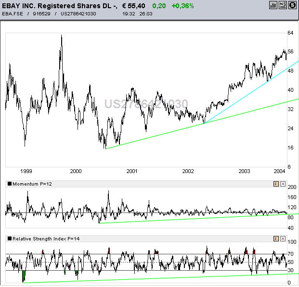The height and width of the screenshot is (287, 299).
Task: Click the 56 price axis label
Action: [290, 51]
